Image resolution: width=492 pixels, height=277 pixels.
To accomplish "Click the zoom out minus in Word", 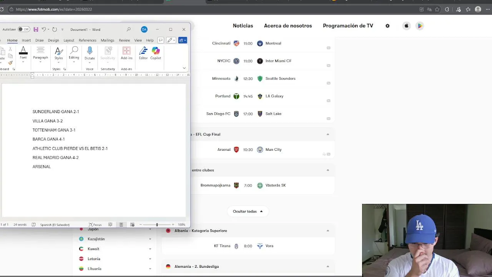I will [x=140, y=224].
